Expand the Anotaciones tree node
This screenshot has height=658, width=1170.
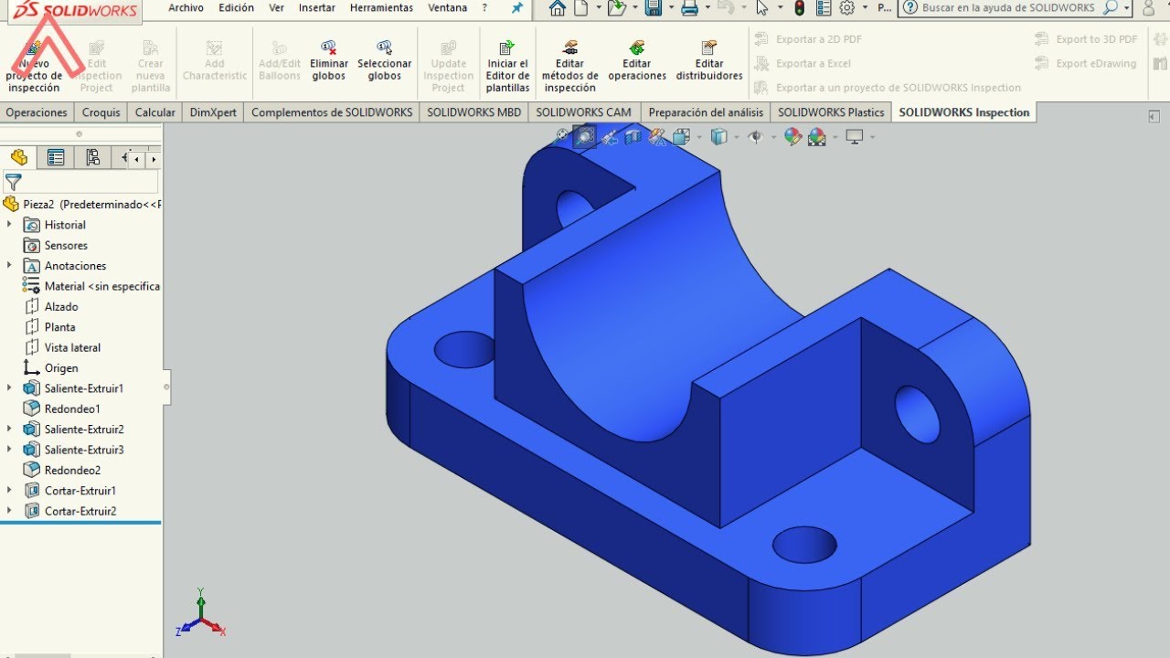point(10,266)
